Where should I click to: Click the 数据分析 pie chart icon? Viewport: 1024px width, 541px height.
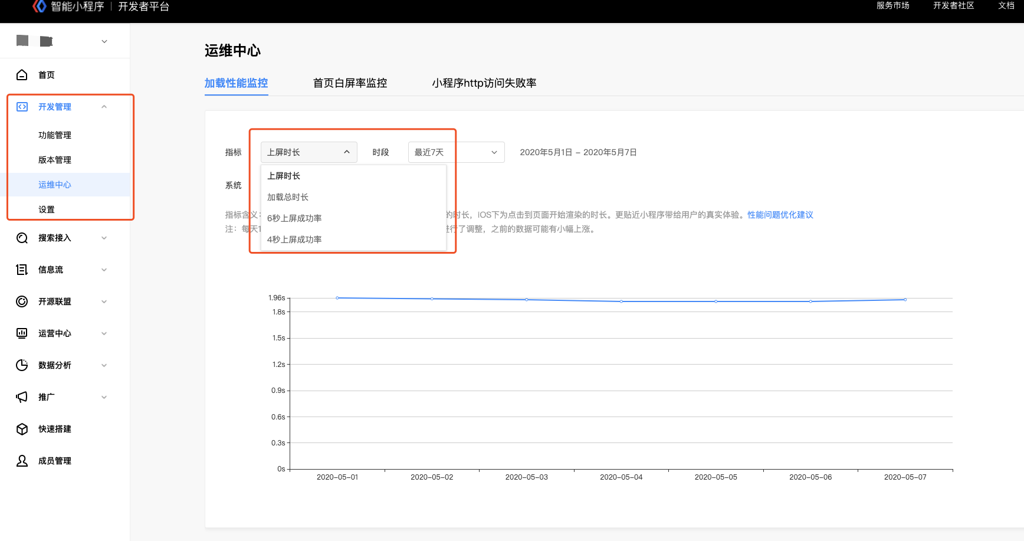click(22, 365)
